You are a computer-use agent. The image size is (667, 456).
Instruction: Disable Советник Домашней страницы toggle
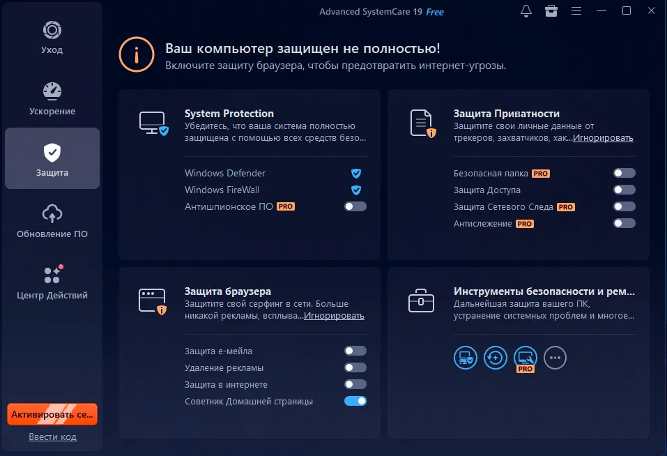pos(355,401)
